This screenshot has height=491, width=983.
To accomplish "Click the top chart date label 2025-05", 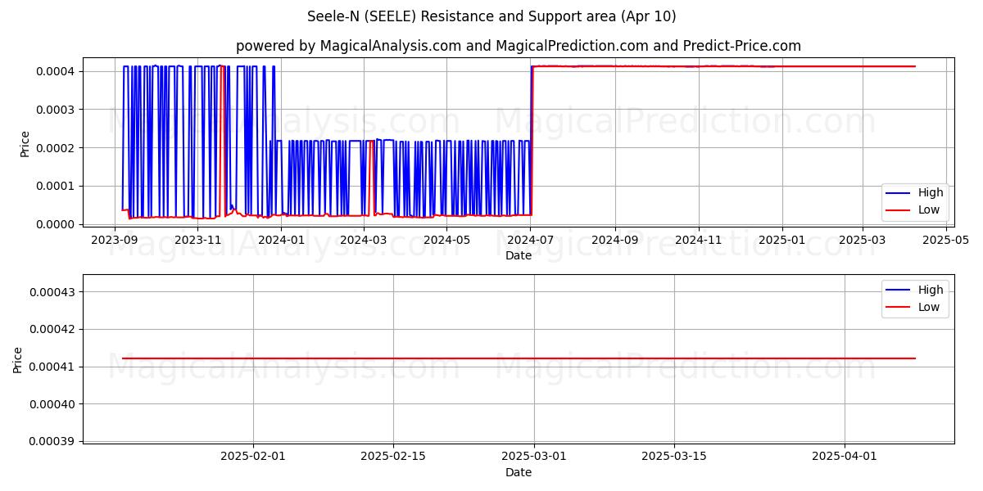I will 947,241.
